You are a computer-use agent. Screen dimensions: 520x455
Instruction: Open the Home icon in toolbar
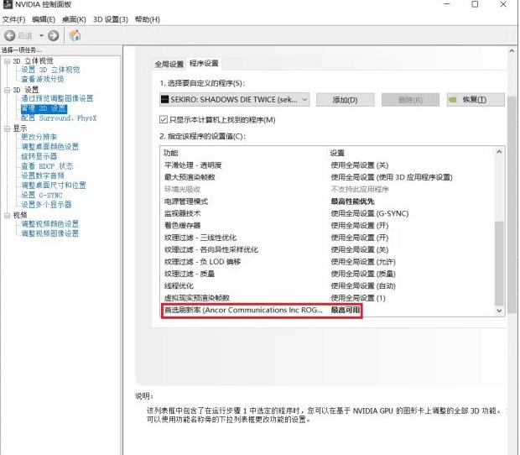(x=75, y=35)
